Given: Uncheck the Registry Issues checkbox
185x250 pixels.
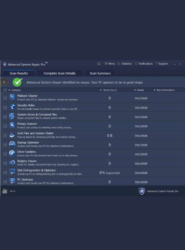Looking at the screenshot, I should click(5, 163).
